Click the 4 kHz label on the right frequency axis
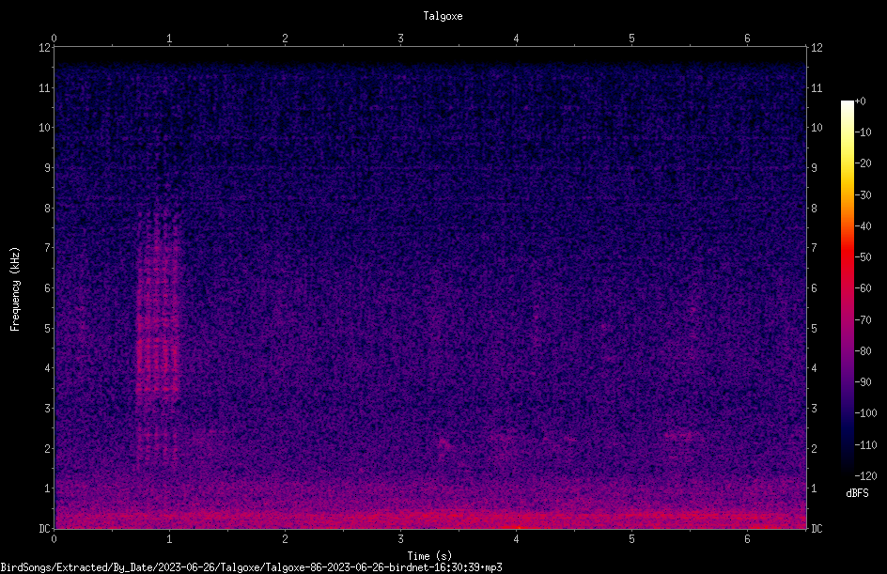This screenshot has width=887, height=574. tap(814, 368)
